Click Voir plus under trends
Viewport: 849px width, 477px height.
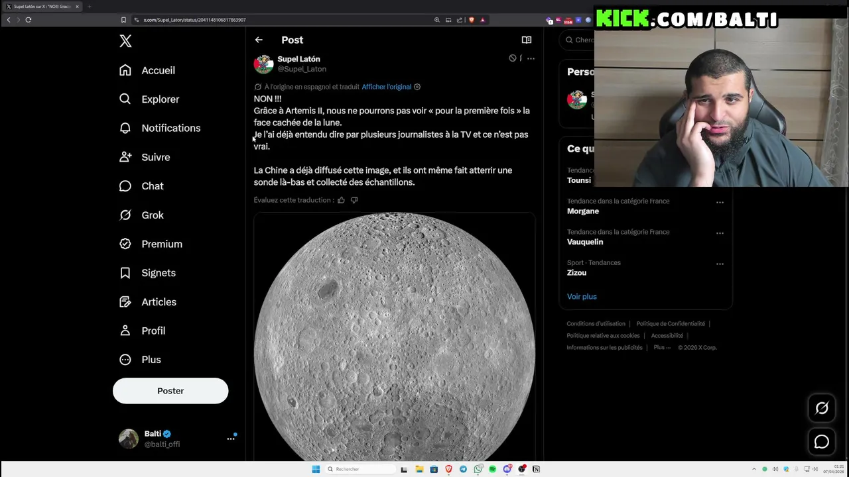(x=582, y=297)
